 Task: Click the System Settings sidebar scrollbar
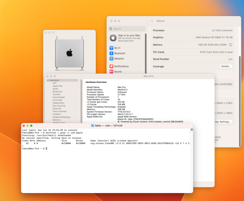click(x=146, y=53)
